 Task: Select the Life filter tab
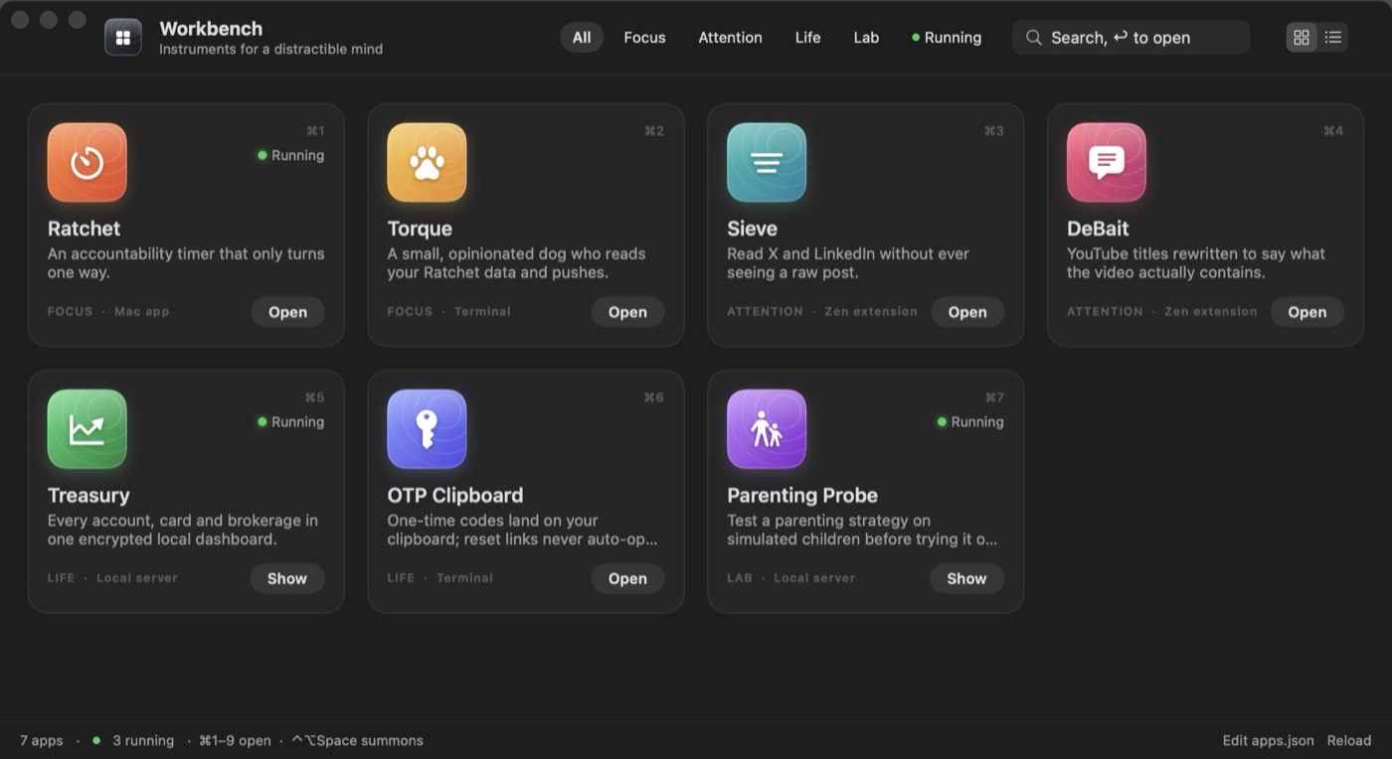tap(807, 38)
